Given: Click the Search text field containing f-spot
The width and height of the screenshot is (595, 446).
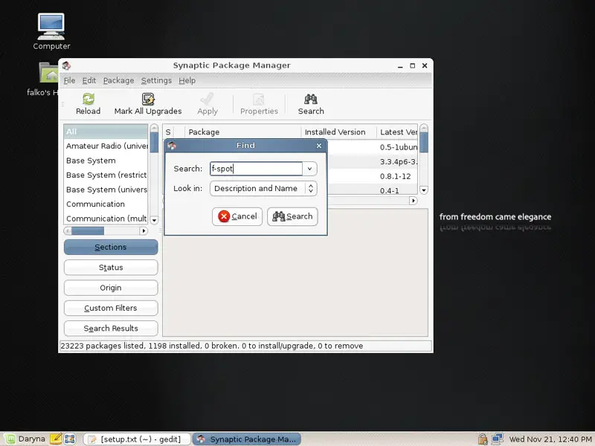Looking at the screenshot, I should pyautogui.click(x=256, y=169).
